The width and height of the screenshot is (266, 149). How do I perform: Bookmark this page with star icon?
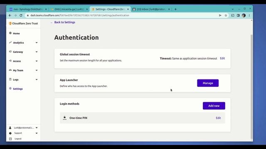(226, 15)
